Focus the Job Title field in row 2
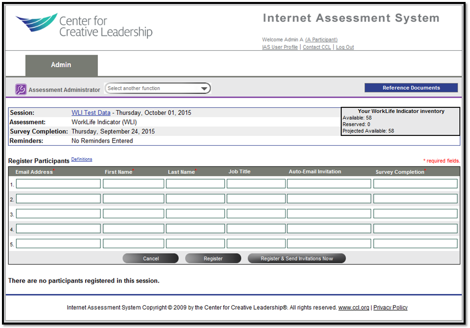Screen dimensions: 470x328 tap(256, 199)
